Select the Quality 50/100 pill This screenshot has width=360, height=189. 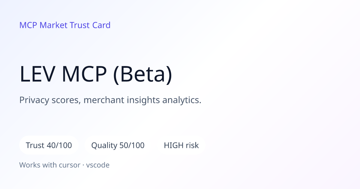coord(118,145)
